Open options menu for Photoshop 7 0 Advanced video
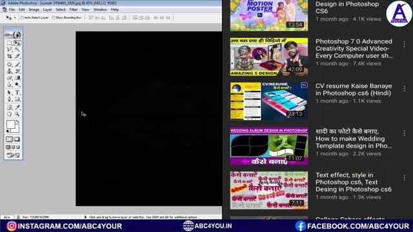The image size is (413, 232). pyautogui.click(x=405, y=44)
